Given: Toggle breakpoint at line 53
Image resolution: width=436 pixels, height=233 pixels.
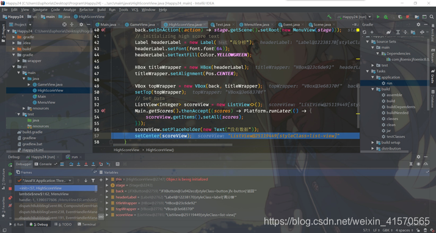Looking at the screenshot, I should 103,111.
